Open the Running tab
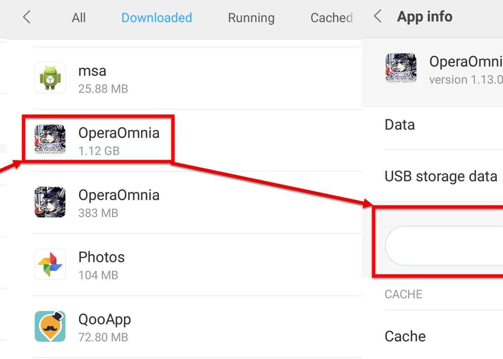The height and width of the screenshot is (359, 503). (251, 18)
